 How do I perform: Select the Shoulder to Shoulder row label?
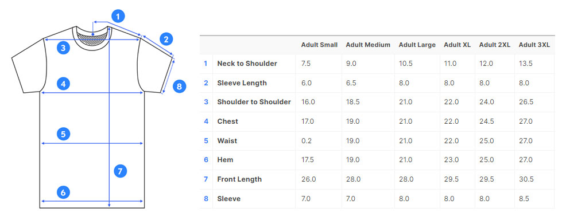(x=254, y=102)
